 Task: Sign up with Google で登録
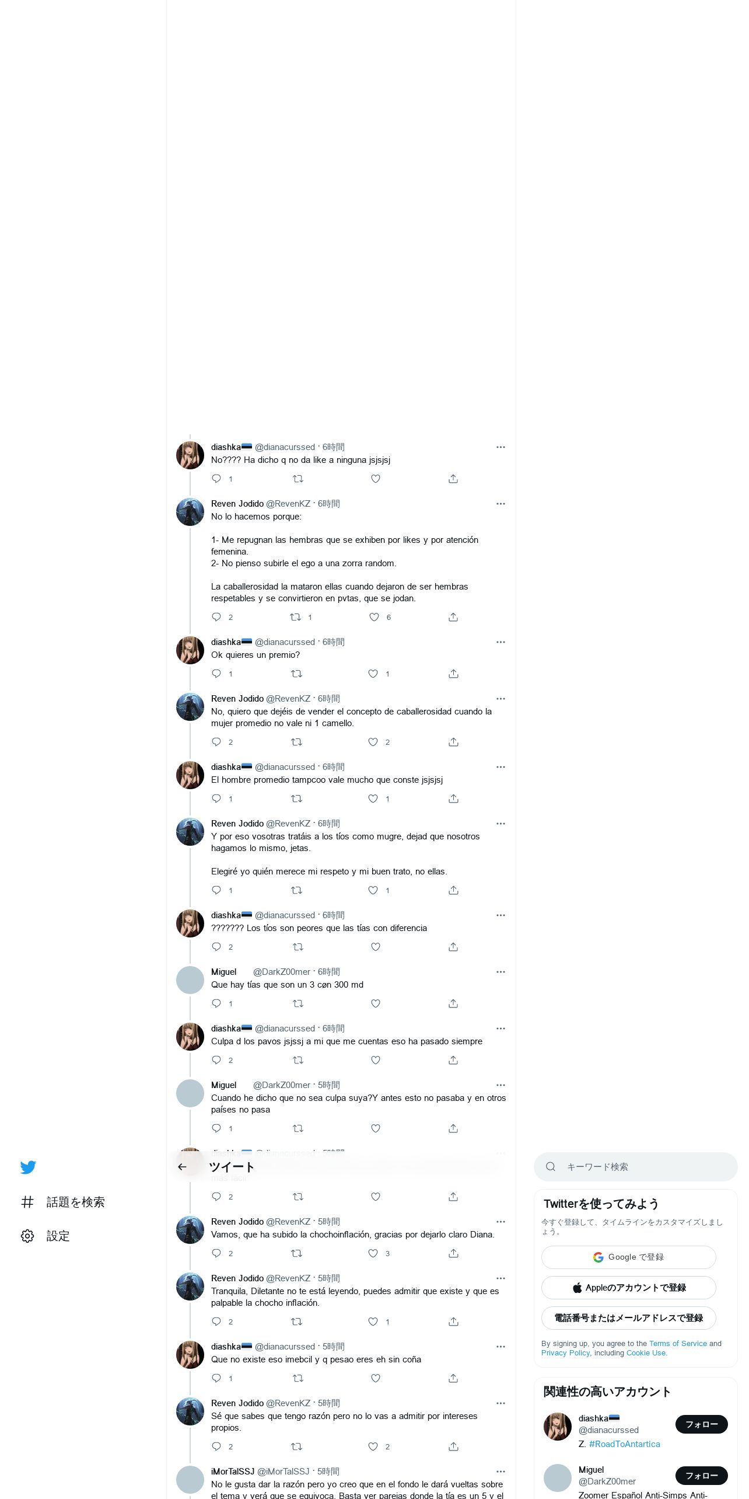click(629, 1257)
